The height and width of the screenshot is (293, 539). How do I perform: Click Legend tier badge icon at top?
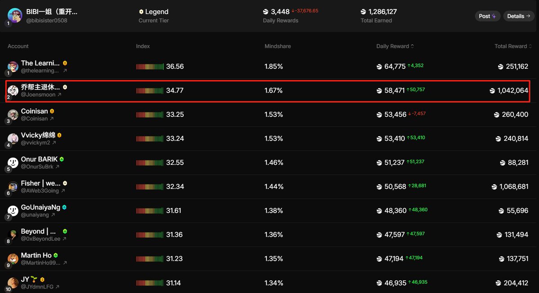pyautogui.click(x=141, y=12)
